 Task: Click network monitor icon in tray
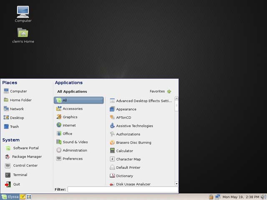pos(217,197)
